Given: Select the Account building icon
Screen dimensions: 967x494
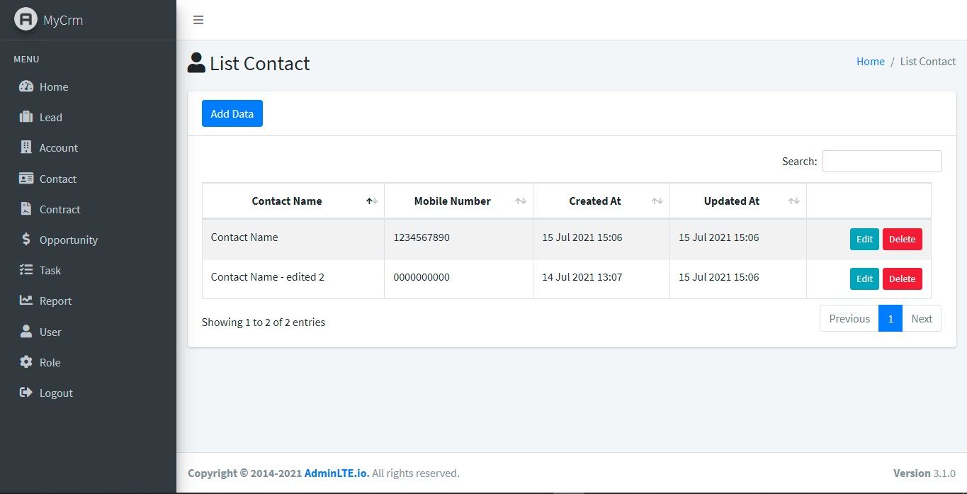Looking at the screenshot, I should (x=26, y=147).
